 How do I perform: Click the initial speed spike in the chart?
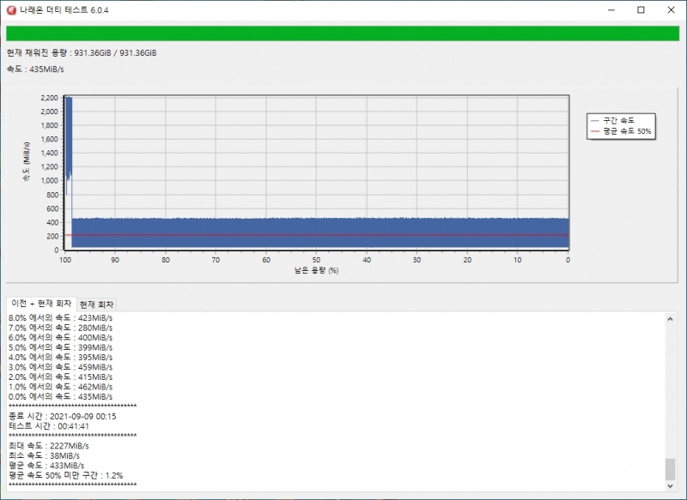68,137
